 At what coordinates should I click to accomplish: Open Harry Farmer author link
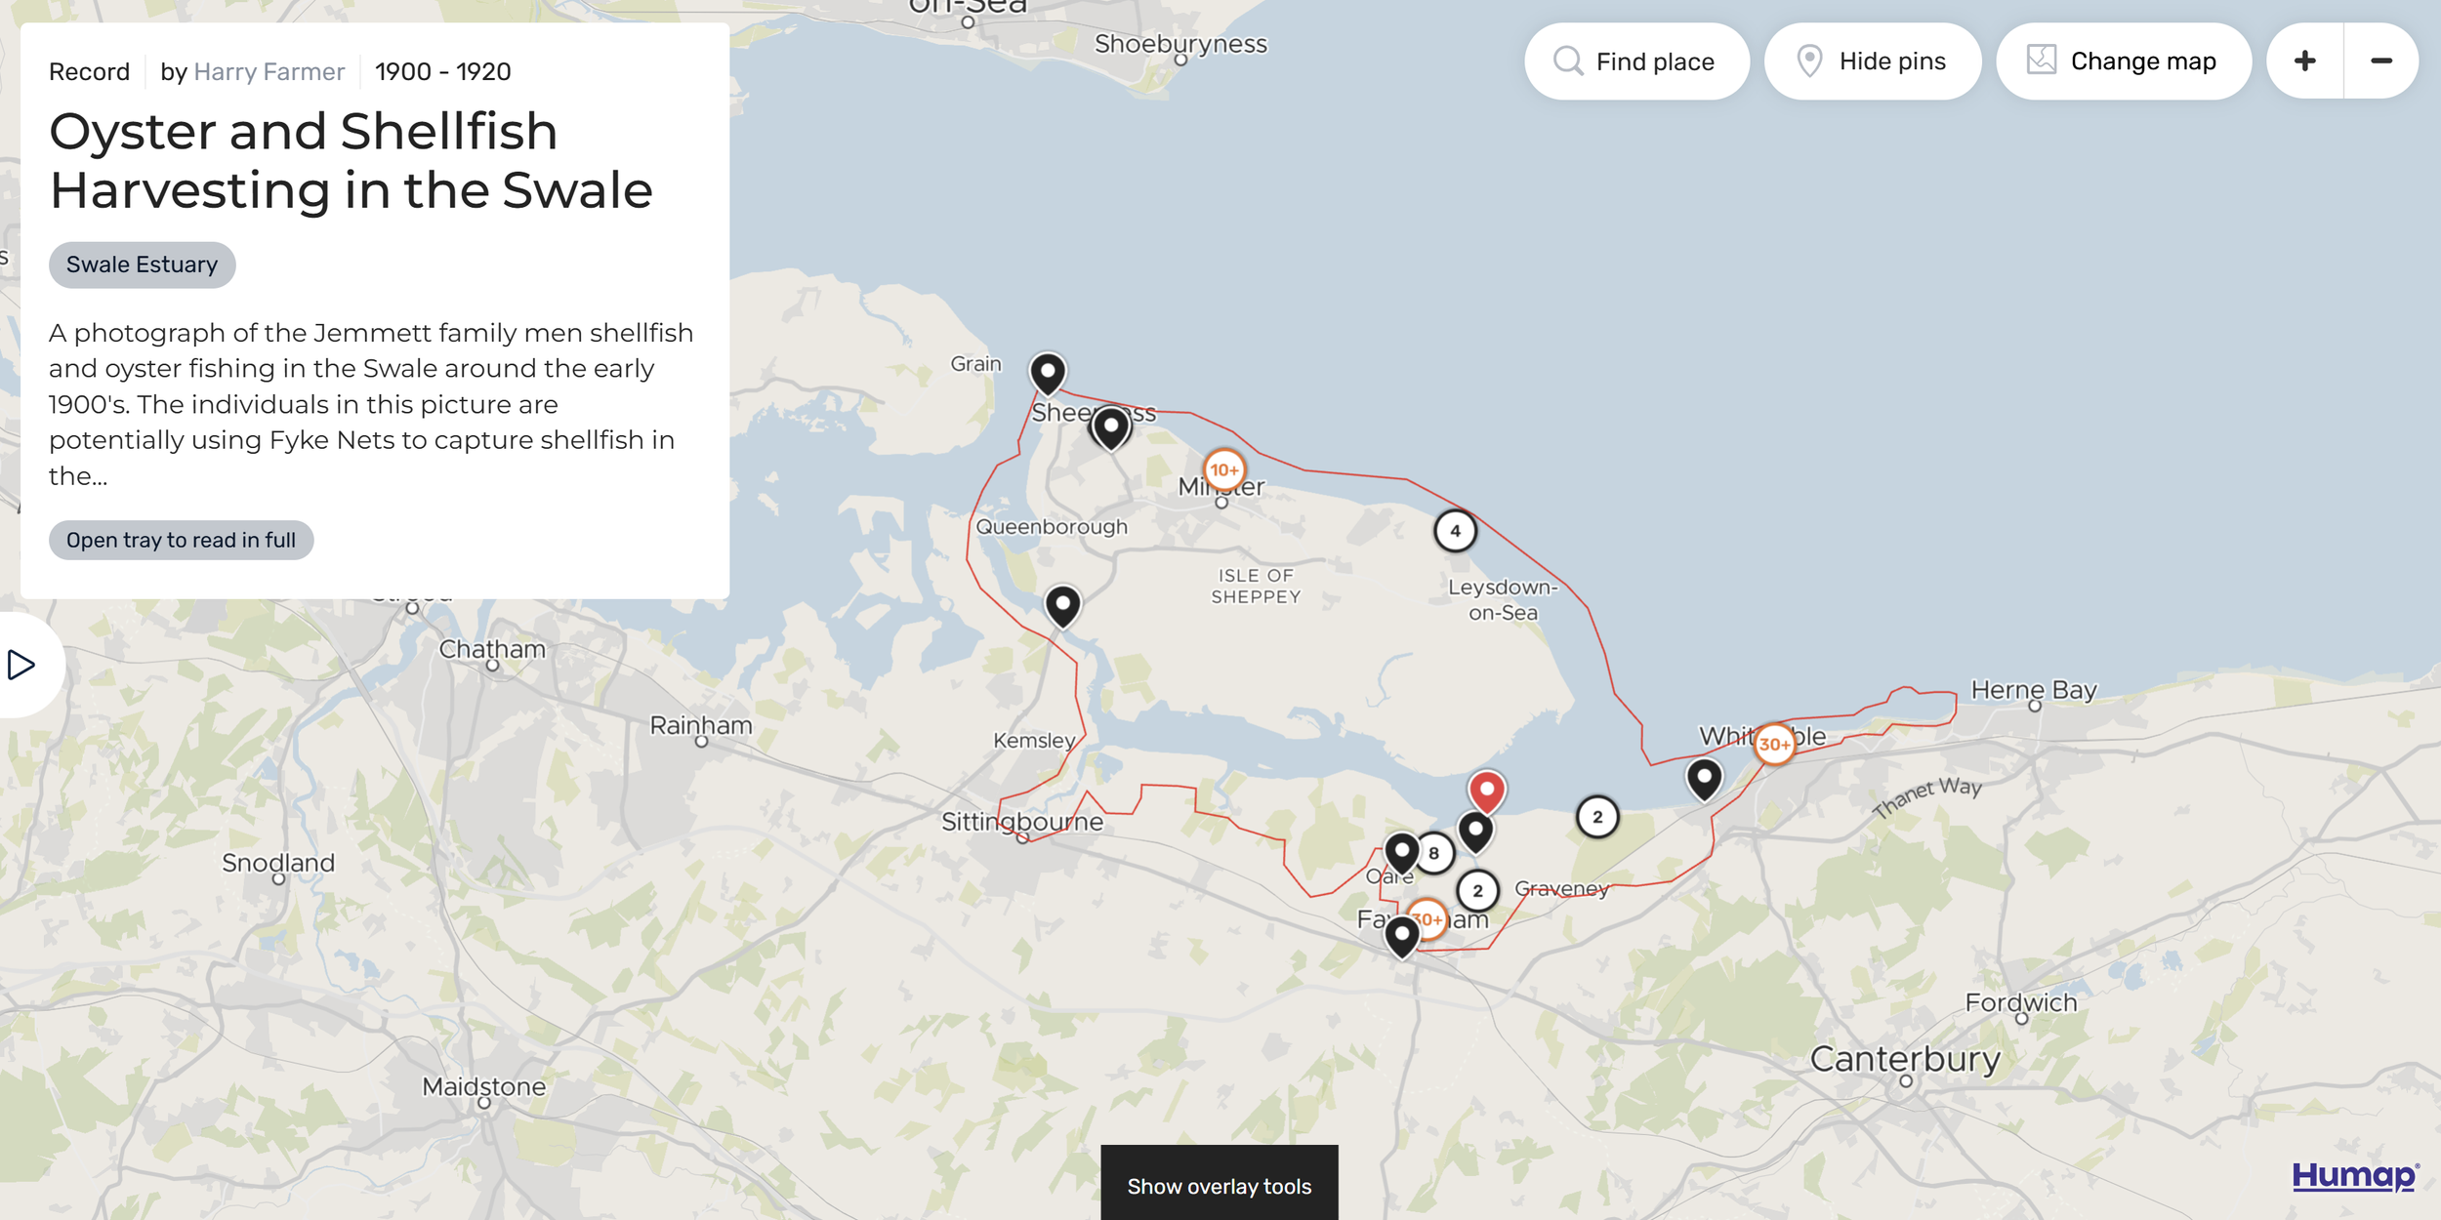coord(269,71)
